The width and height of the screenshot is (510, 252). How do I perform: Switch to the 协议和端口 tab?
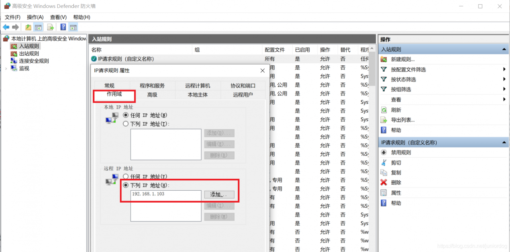pos(243,86)
